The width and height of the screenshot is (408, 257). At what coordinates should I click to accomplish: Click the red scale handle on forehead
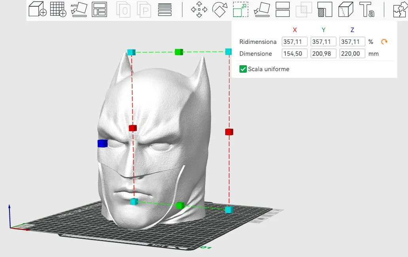coord(133,128)
